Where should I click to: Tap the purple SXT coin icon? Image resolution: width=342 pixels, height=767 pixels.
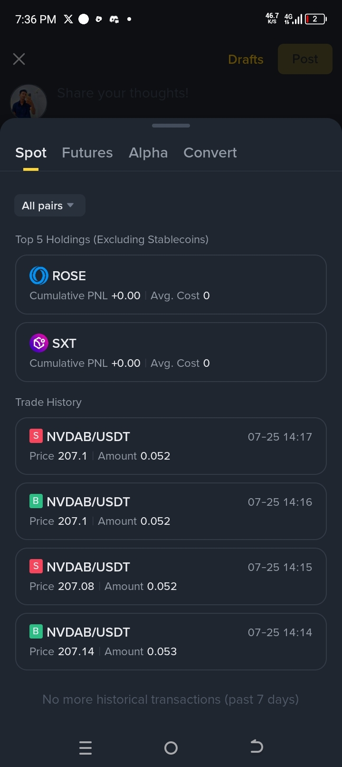click(39, 343)
